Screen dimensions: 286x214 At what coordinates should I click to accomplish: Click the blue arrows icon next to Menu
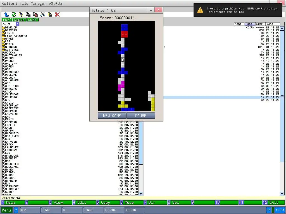pyautogui.click(x=16, y=210)
